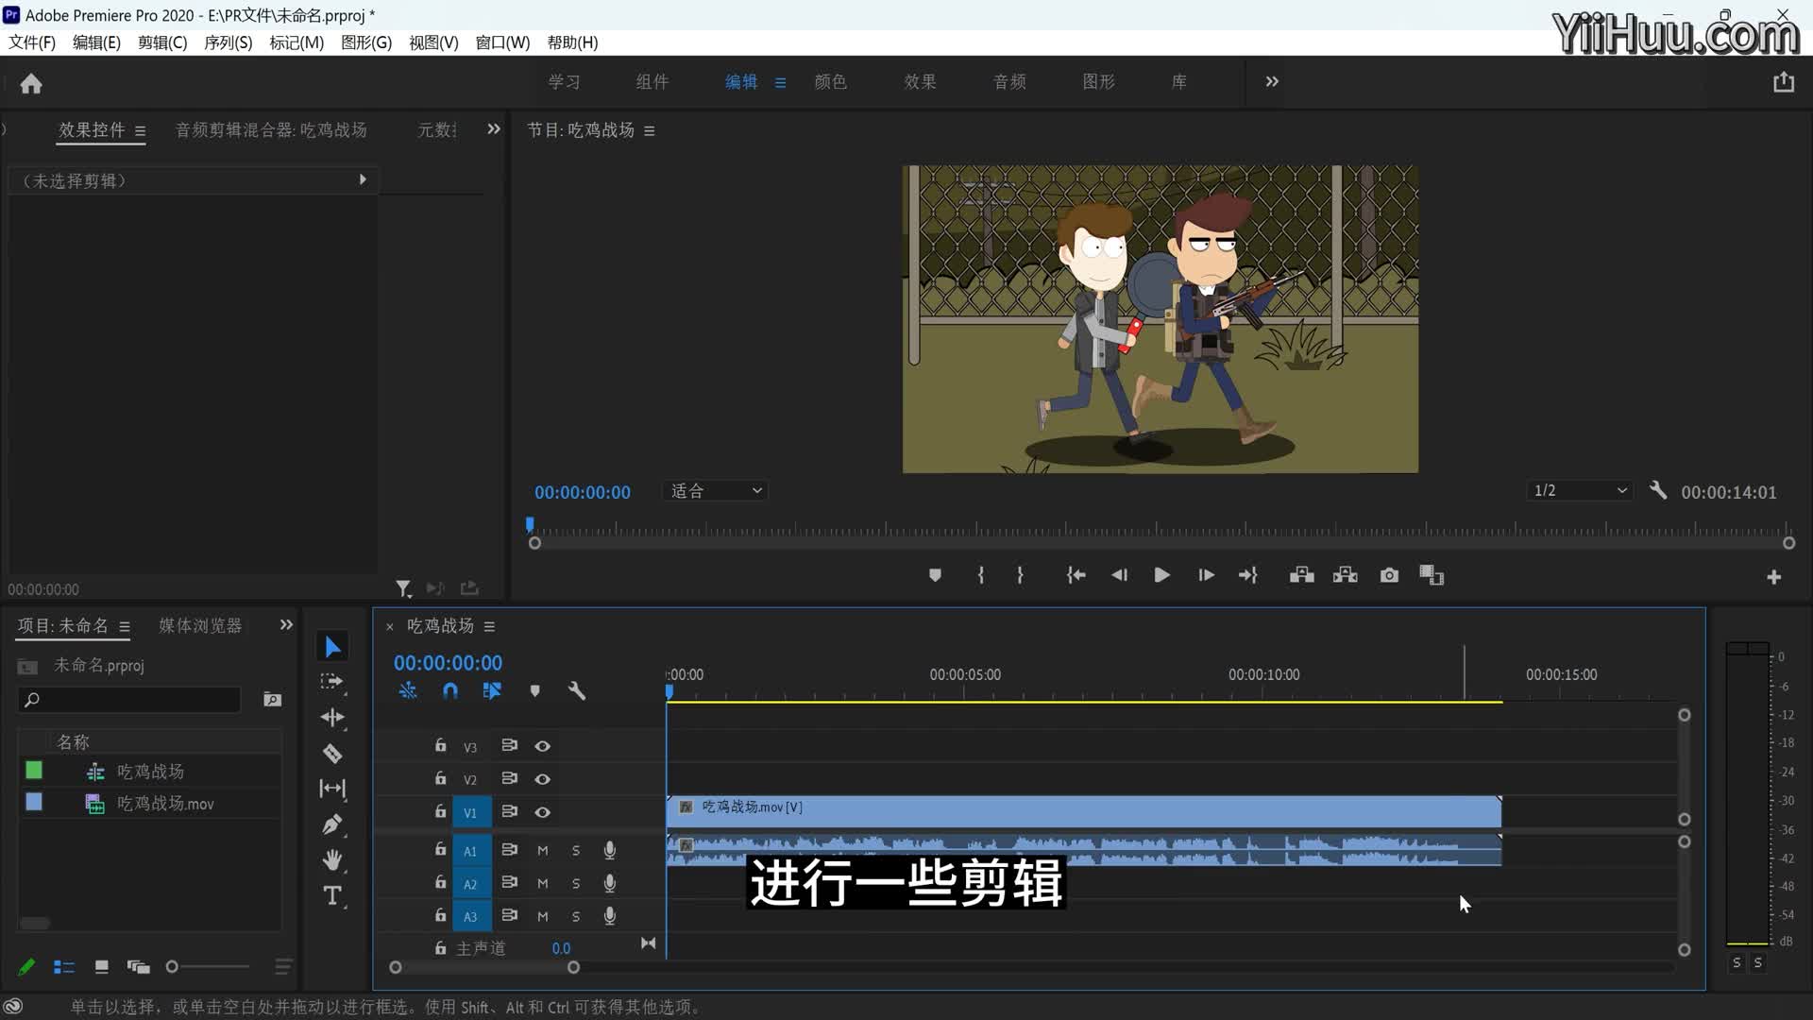Select 吃鸡战场.mov in project panel
1813x1020 pixels.
point(165,804)
